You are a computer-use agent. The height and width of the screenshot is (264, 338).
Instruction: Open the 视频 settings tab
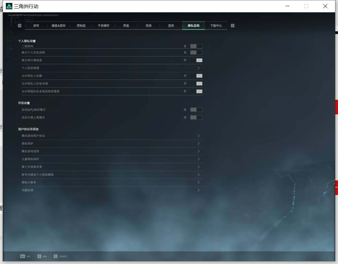pos(149,26)
